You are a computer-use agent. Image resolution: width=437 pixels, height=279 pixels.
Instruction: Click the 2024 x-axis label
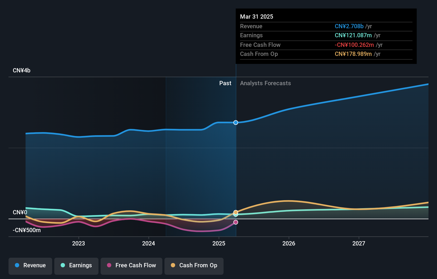coord(149,244)
